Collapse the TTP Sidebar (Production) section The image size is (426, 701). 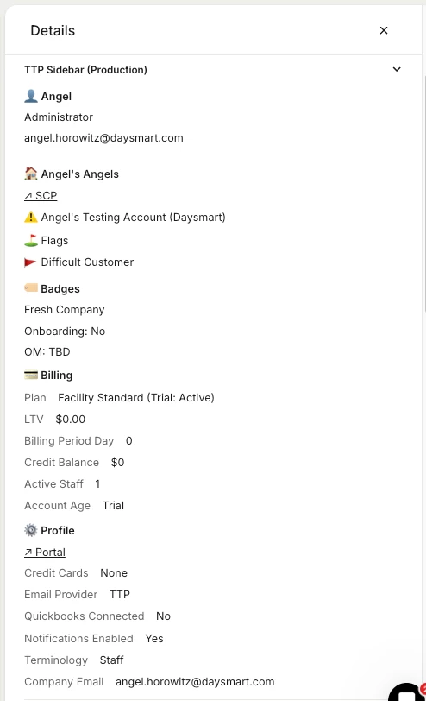tap(397, 69)
